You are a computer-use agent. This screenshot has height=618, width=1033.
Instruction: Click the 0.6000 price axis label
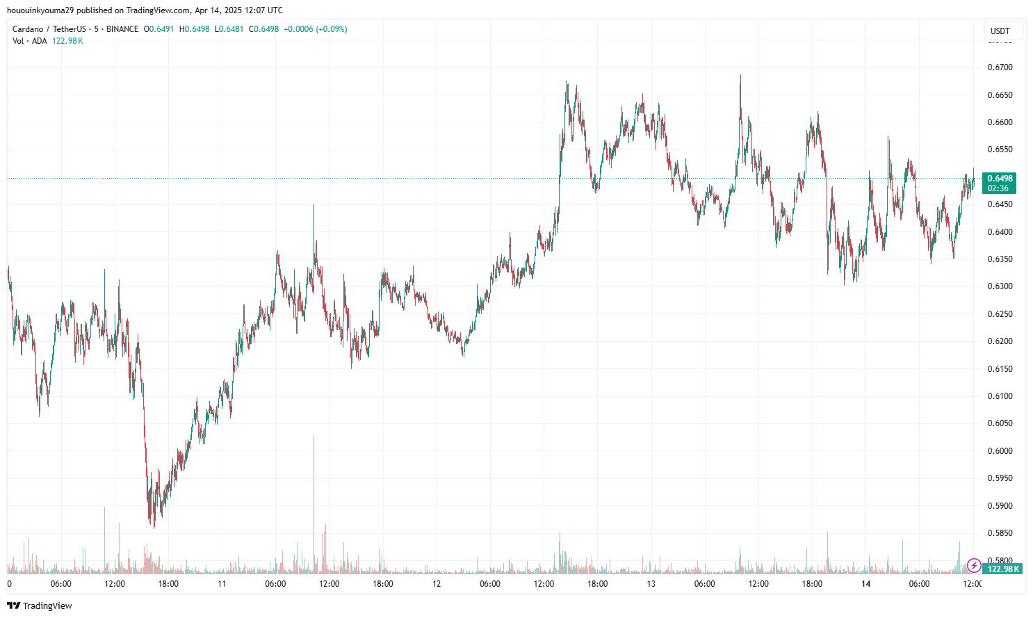pyautogui.click(x=1000, y=451)
